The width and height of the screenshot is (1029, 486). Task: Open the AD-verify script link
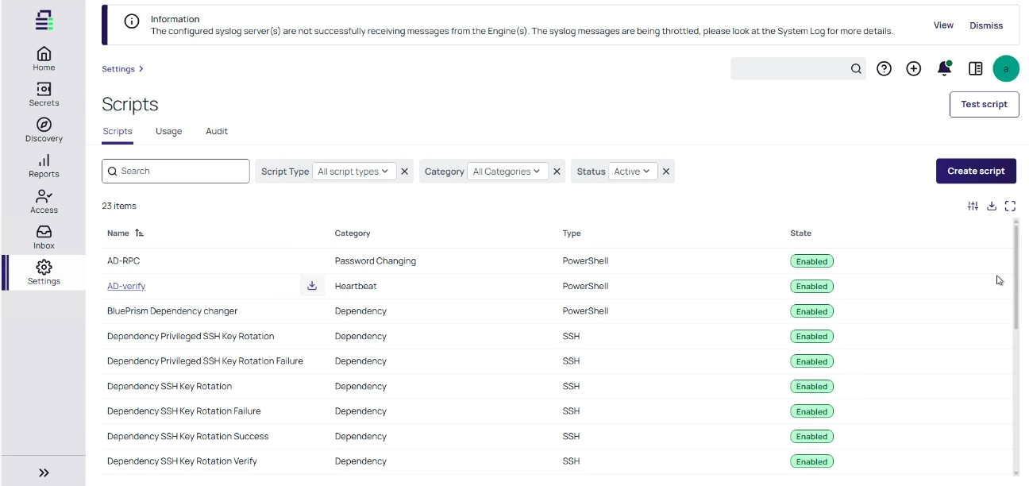point(126,287)
